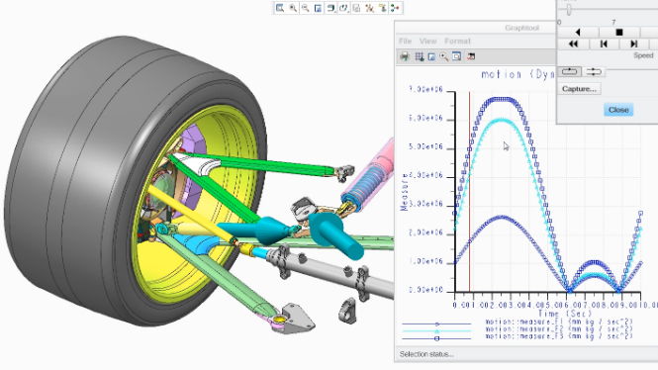Toggle reverse-at-end playback button
Screen dimensions: 658x370
pyautogui.click(x=594, y=72)
